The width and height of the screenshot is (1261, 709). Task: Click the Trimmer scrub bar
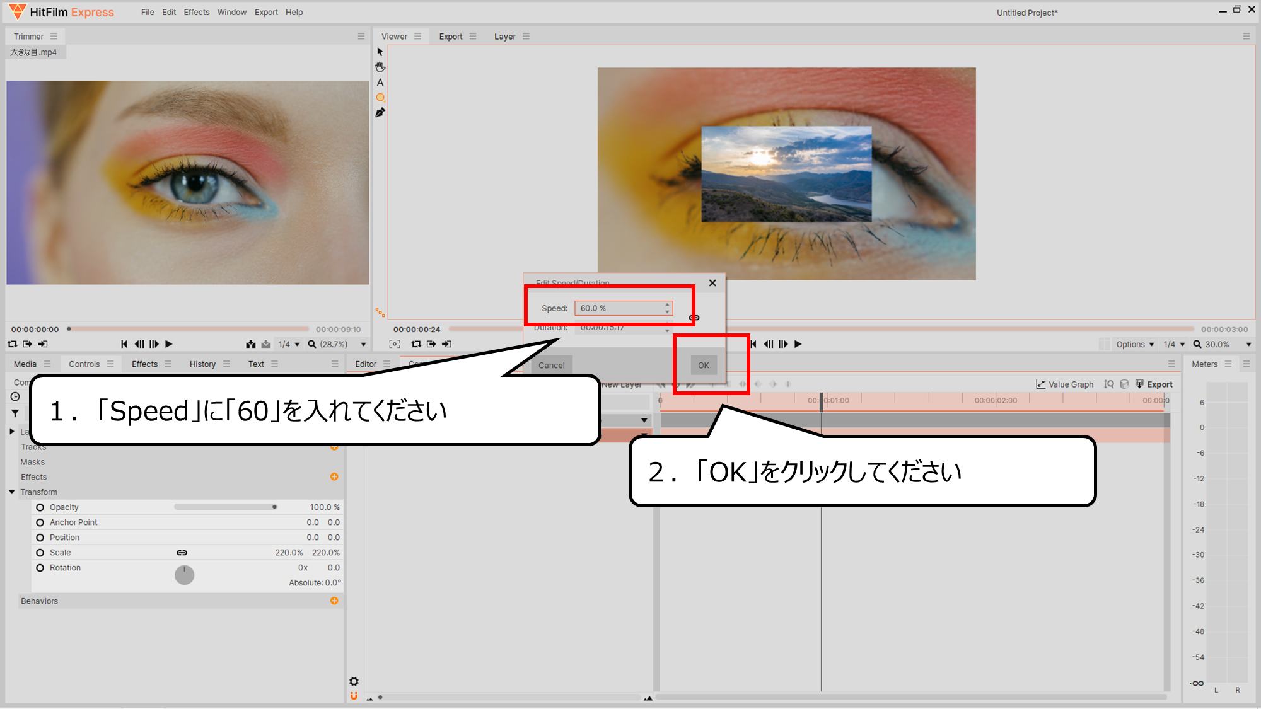(189, 329)
